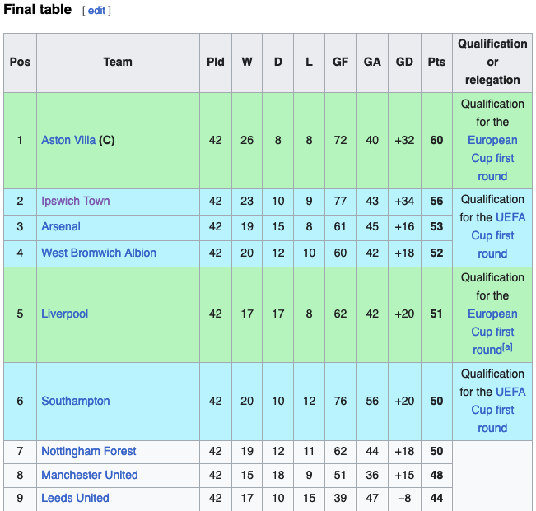536x511 pixels.
Task: Open the Manchester United team link
Action: click(x=90, y=475)
